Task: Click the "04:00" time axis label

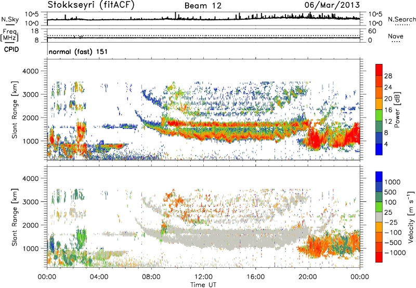Action: tap(99, 277)
